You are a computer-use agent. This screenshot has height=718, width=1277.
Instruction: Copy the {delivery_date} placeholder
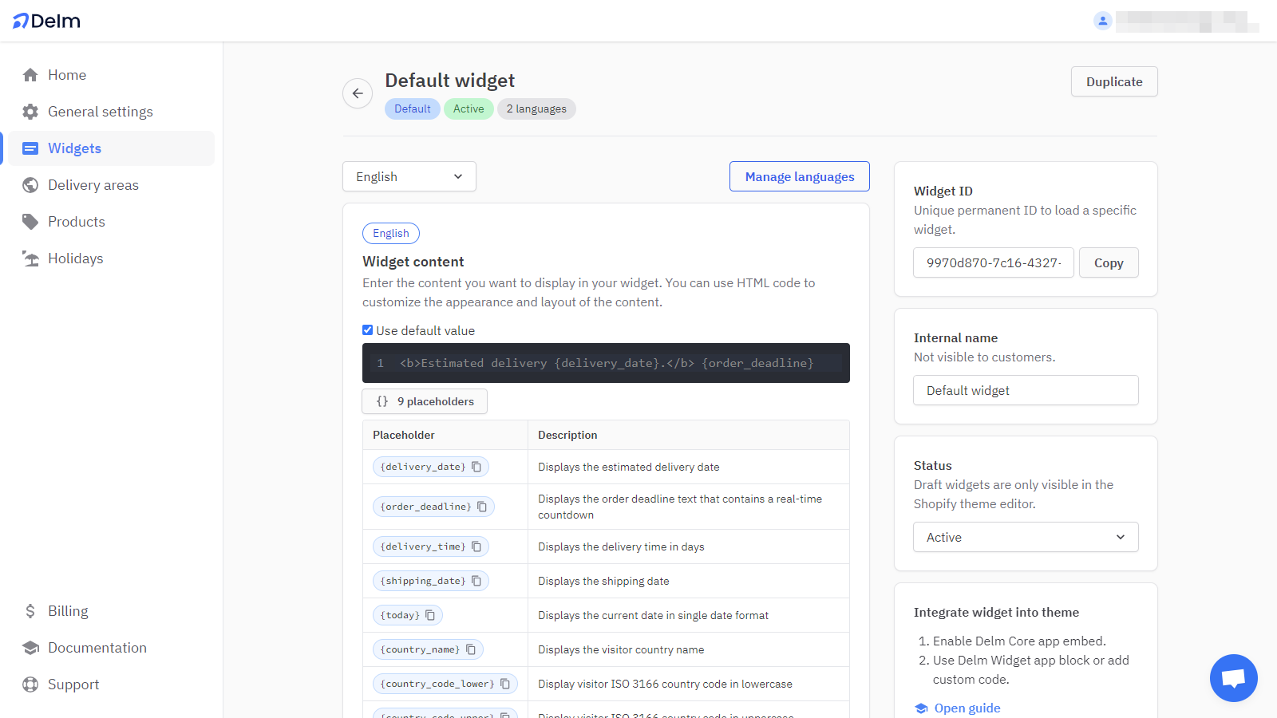coord(476,467)
